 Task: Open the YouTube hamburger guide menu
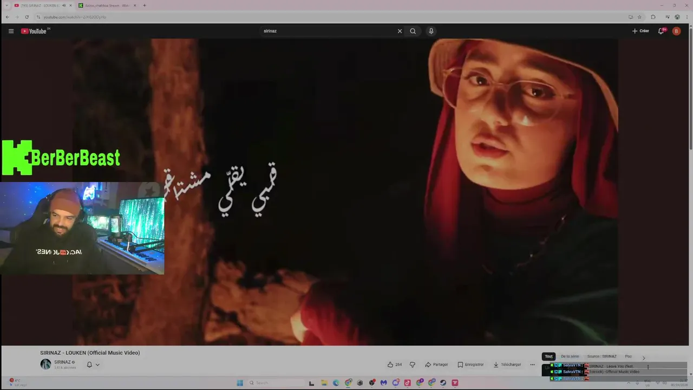11,31
